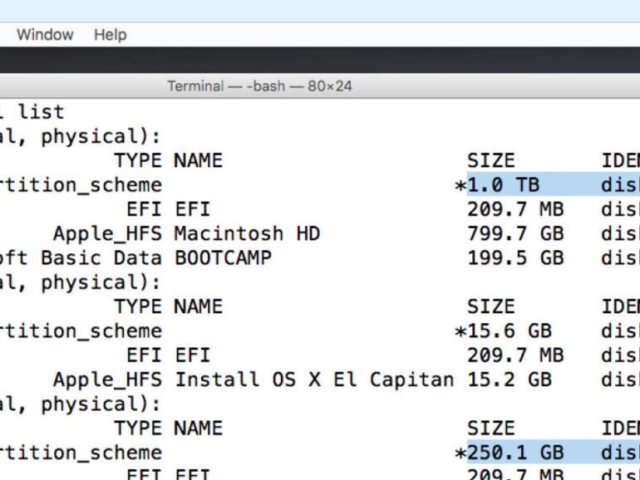Click the BOOTCAMP partition name
This screenshot has height=480, width=640.
pyautogui.click(x=223, y=257)
